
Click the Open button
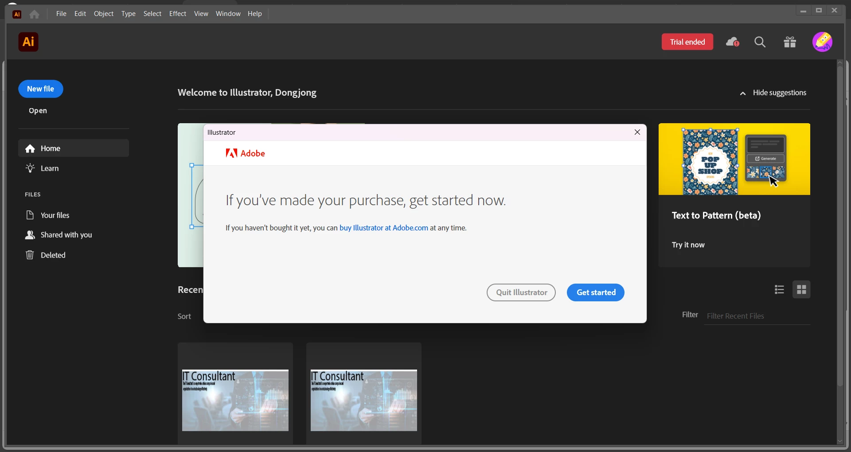38,111
